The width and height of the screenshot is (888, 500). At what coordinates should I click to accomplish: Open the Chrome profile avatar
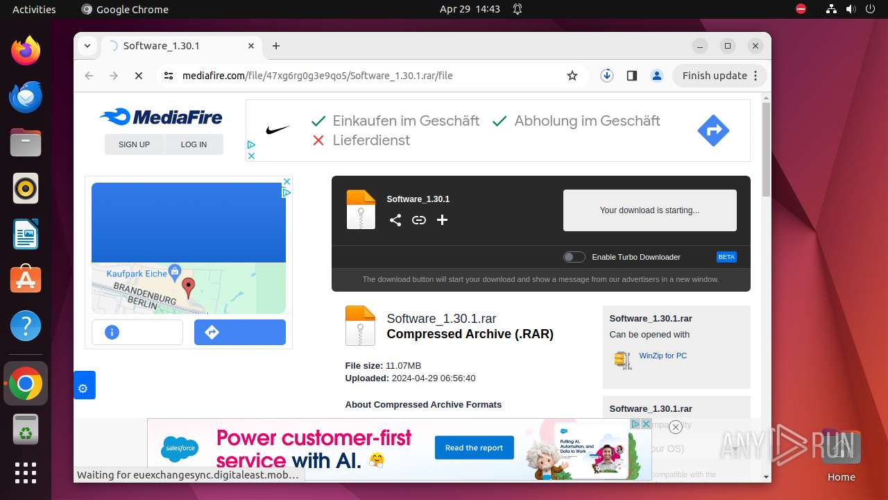point(657,76)
